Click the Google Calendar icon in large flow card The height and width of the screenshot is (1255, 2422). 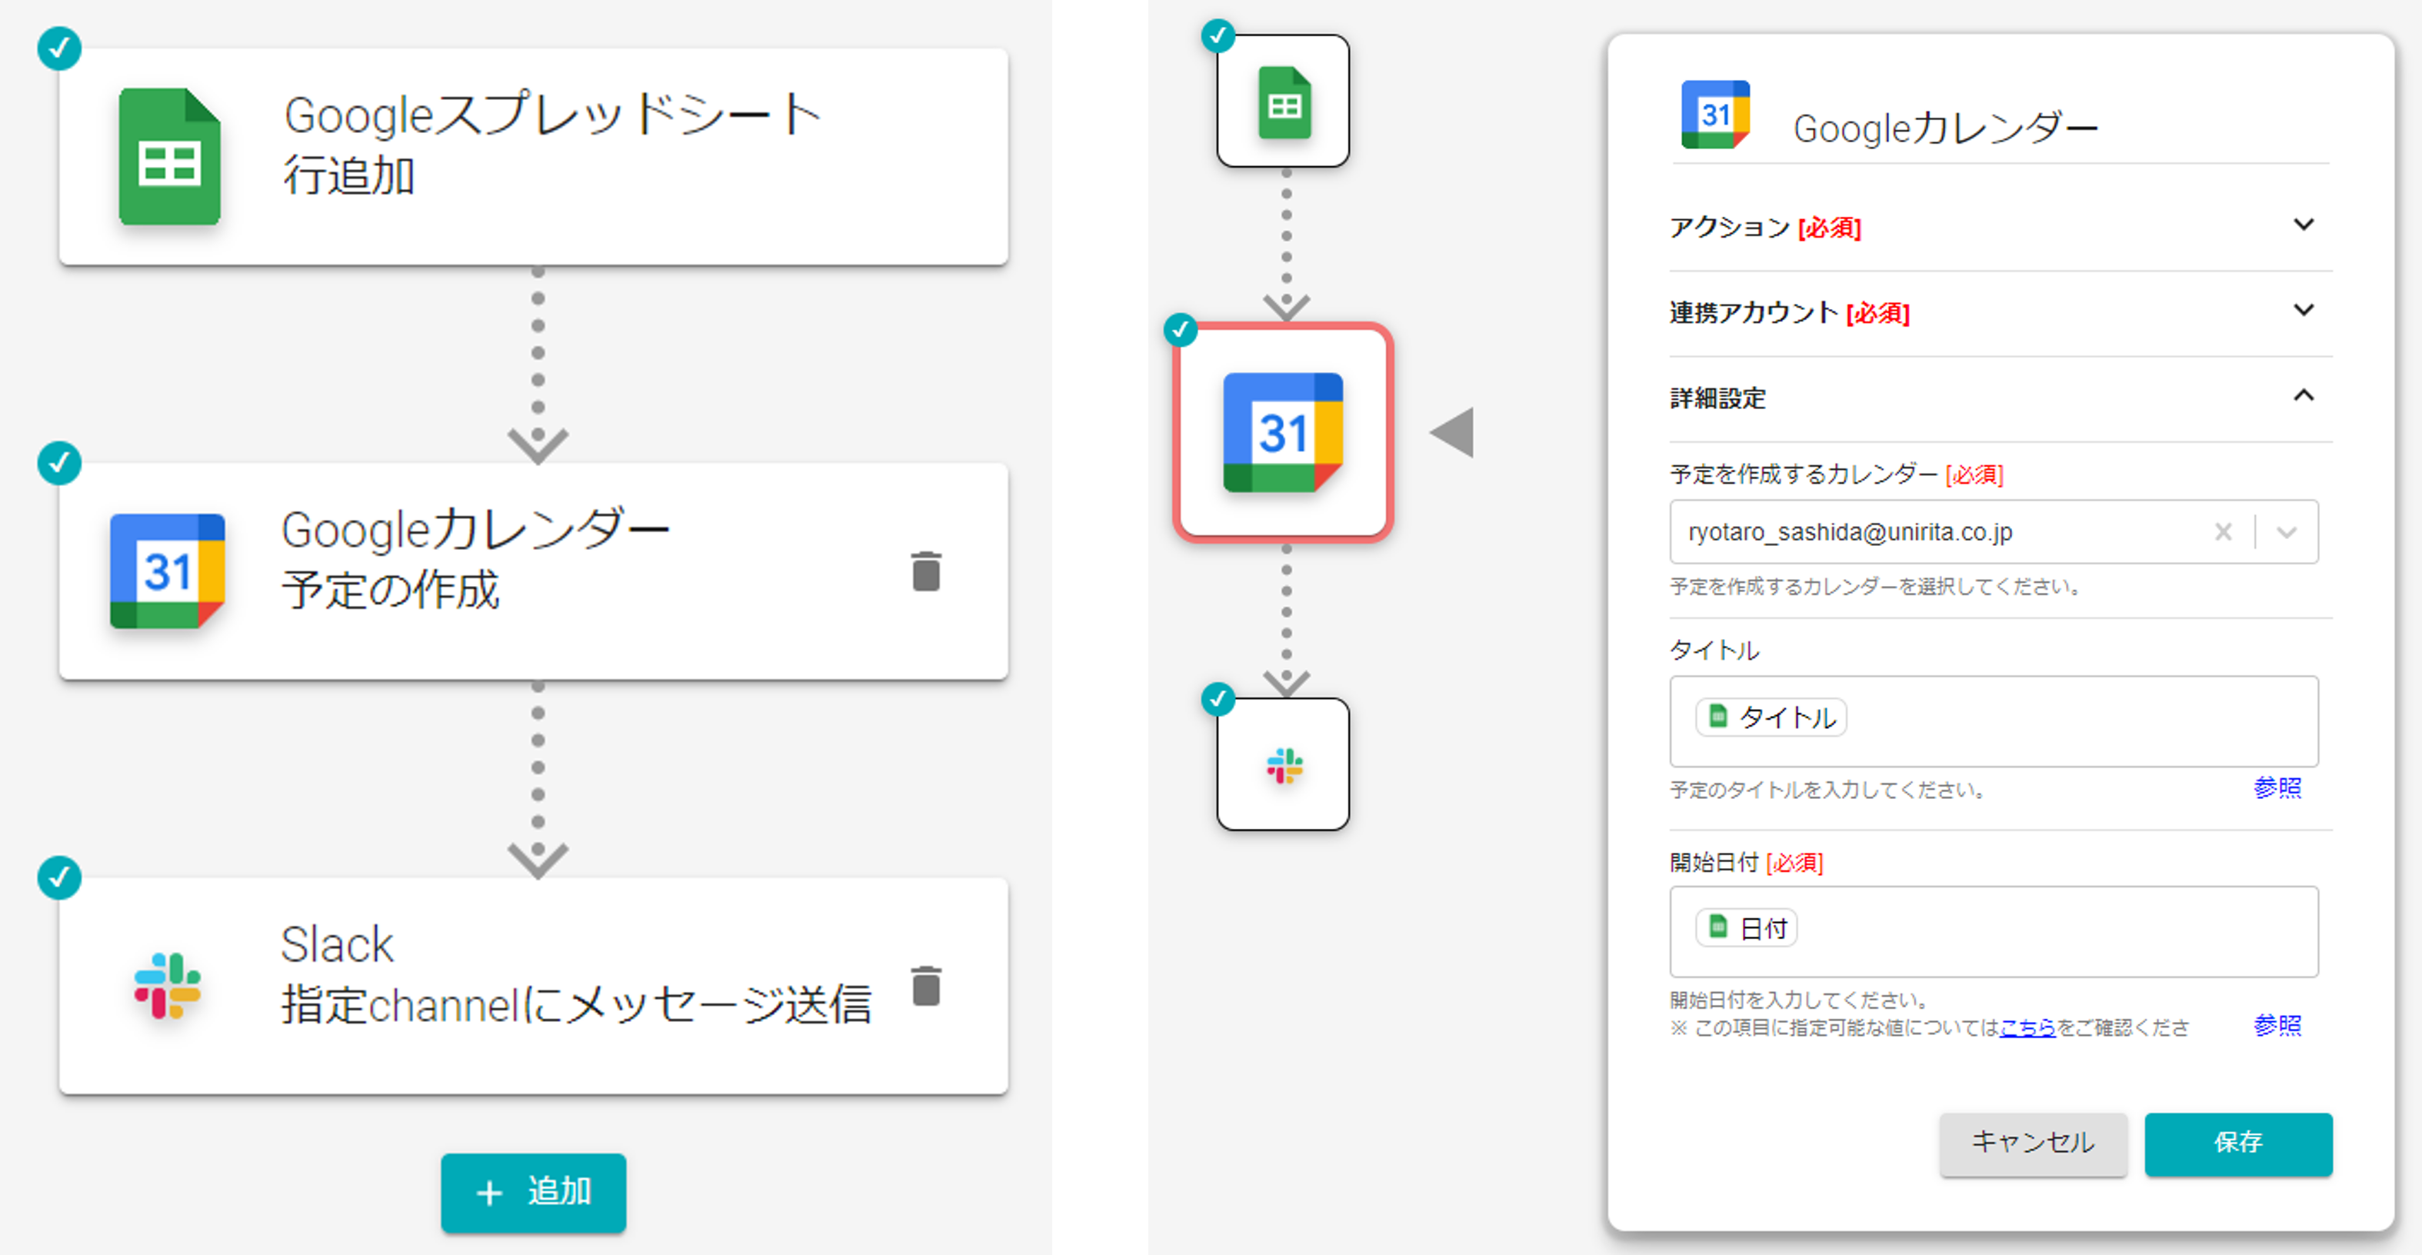[168, 571]
